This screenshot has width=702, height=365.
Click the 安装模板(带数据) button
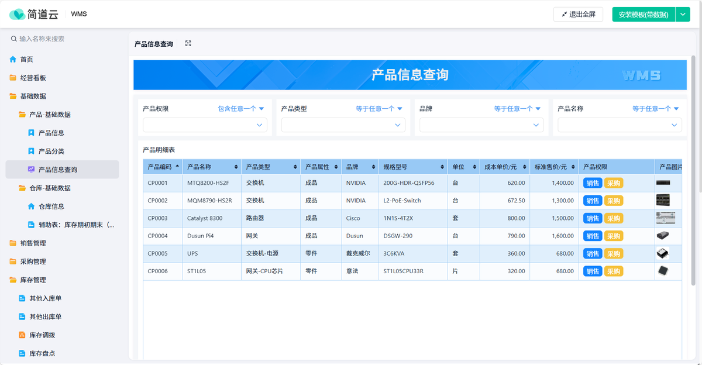coord(643,15)
